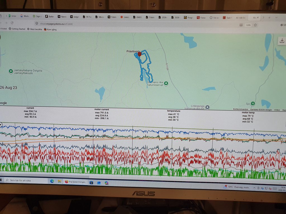Switch to the Forza tab

(201, 18)
